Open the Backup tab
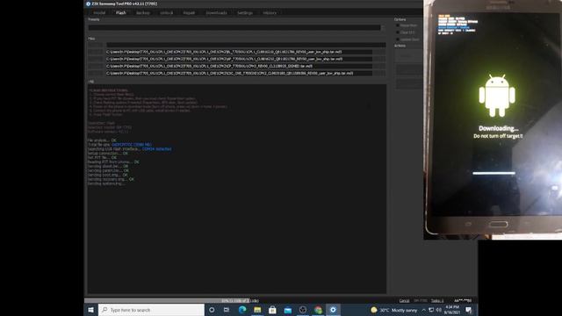The width and height of the screenshot is (562, 316). tap(142, 13)
